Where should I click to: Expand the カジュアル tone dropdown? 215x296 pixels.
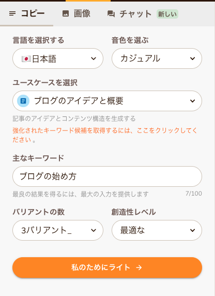point(157,58)
